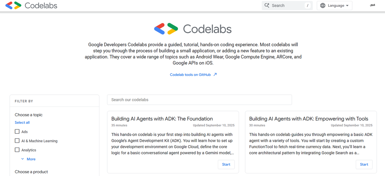Tick the Analytics checkbox
Image resolution: width=385 pixels, height=176 pixels.
[17, 150]
